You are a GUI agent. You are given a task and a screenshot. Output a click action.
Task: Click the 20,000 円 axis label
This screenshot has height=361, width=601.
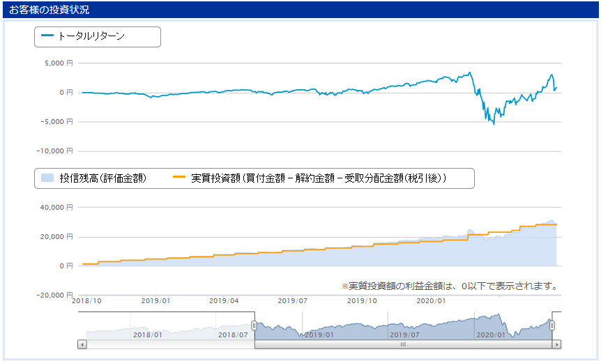point(56,237)
